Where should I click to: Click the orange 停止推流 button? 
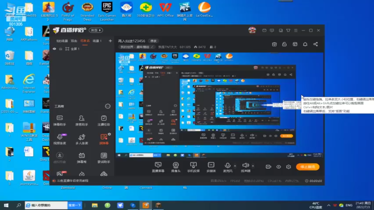(308, 167)
